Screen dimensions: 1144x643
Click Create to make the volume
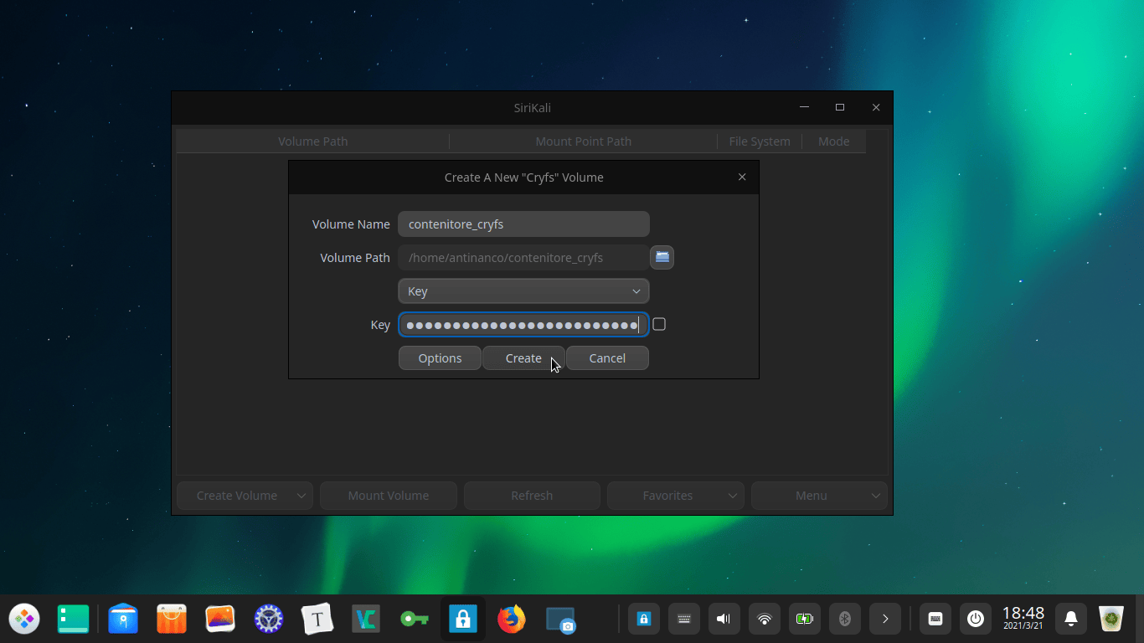(x=523, y=358)
